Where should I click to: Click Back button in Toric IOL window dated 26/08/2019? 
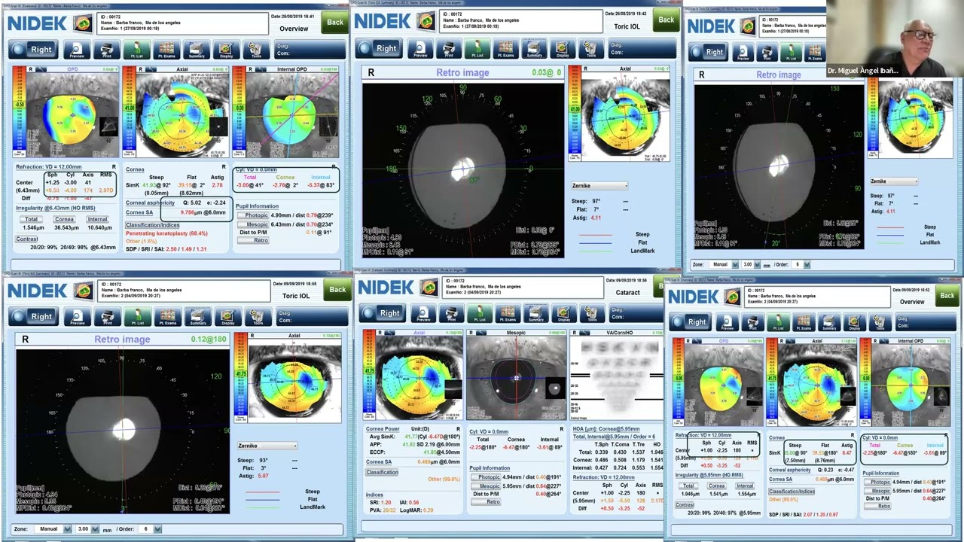666,20
